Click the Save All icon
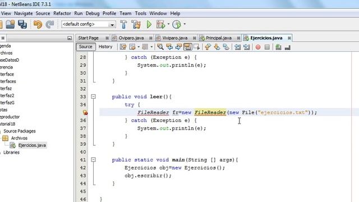 click(22, 24)
